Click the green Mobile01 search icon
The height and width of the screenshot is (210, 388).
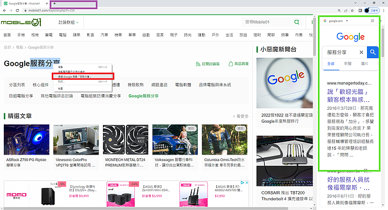(297, 22)
